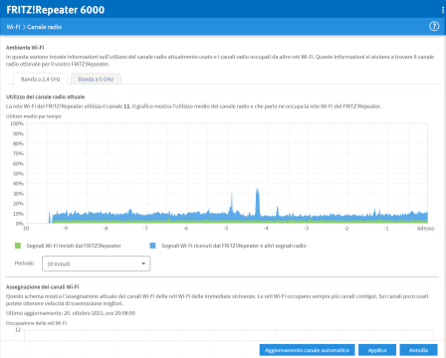Click the Annulla button

pyautogui.click(x=418, y=350)
